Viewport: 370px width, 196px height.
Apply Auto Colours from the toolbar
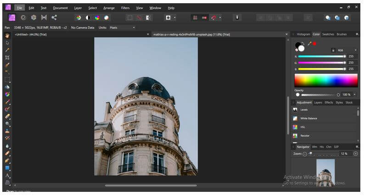click(x=97, y=18)
